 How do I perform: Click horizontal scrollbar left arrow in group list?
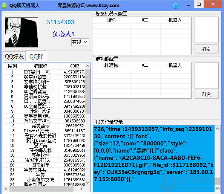click(6, 189)
